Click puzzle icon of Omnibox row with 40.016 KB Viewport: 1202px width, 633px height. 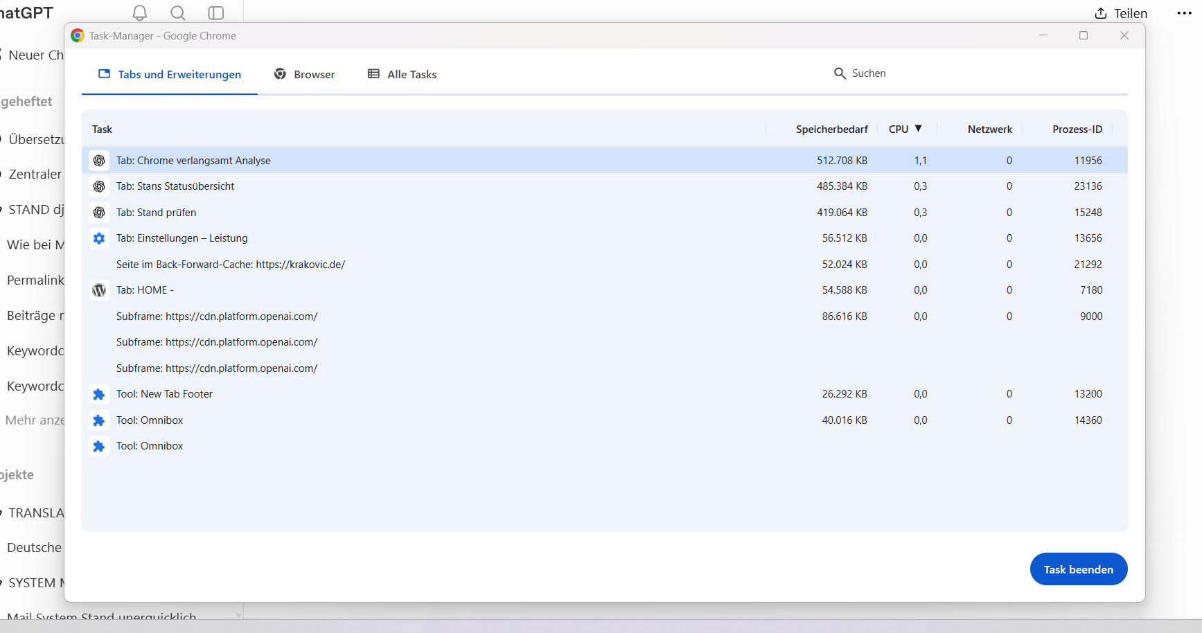click(x=99, y=420)
